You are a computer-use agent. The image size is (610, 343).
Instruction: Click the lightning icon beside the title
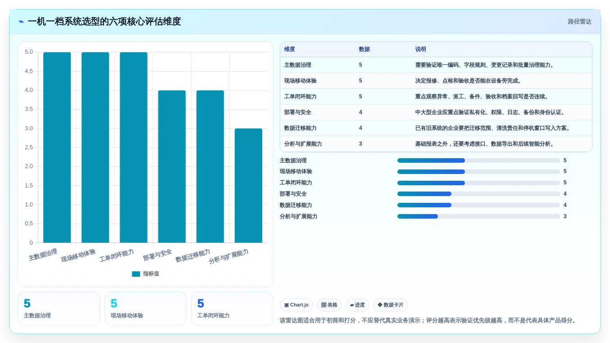(21, 22)
